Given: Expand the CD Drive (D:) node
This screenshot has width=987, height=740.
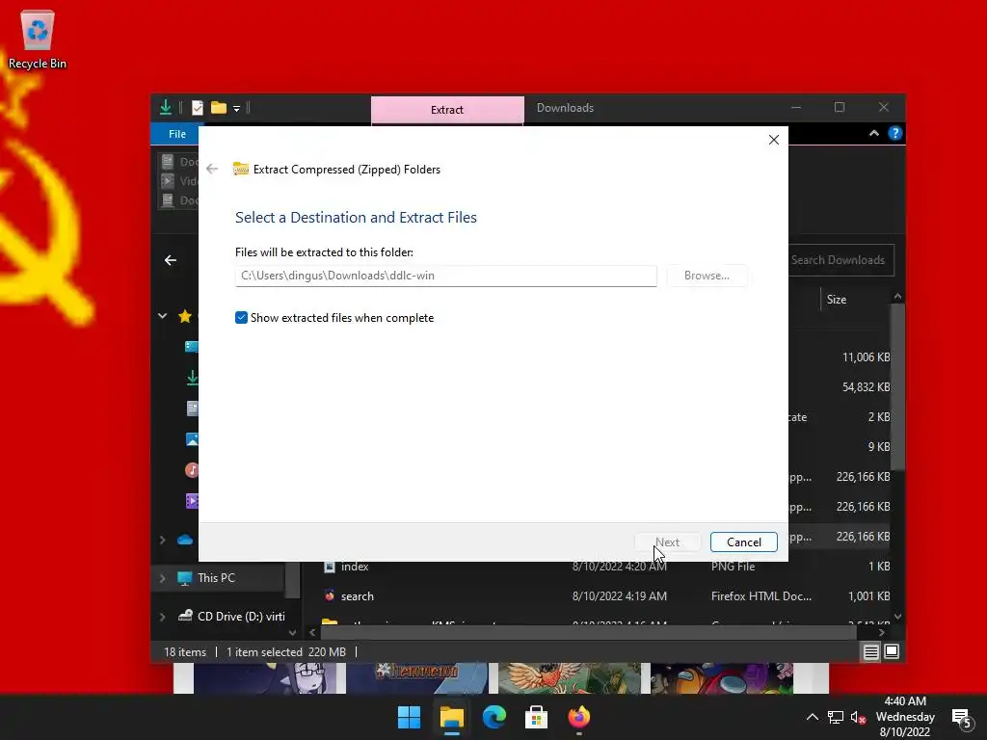Looking at the screenshot, I should [x=162, y=617].
